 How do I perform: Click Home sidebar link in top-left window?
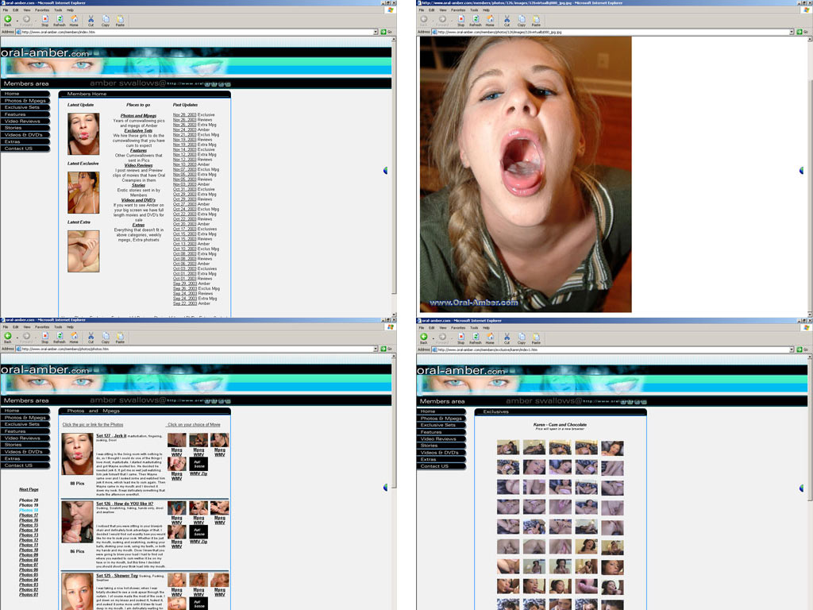tap(25, 94)
